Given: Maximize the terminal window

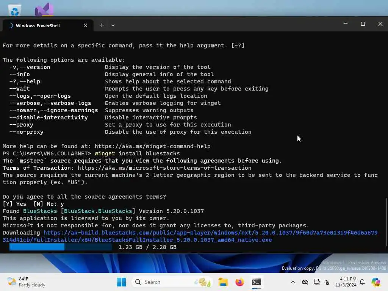Looking at the screenshot, I should 363,24.
